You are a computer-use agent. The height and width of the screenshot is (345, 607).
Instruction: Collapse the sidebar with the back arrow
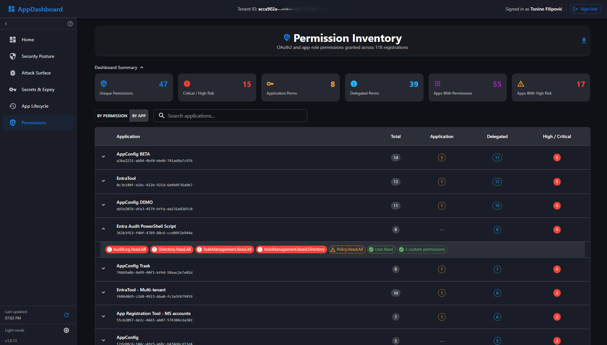tap(6, 24)
